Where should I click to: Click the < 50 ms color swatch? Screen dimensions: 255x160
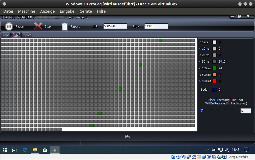click(x=215, y=62)
